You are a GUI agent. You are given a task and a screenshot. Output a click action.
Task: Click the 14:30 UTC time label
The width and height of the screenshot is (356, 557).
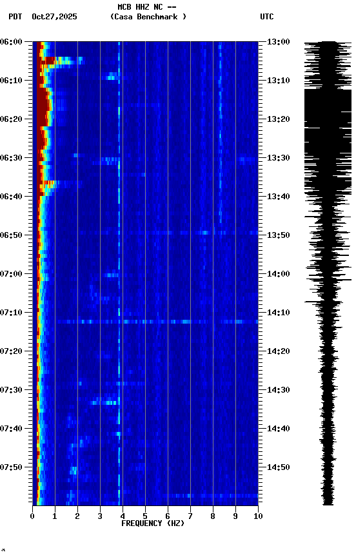(279, 391)
